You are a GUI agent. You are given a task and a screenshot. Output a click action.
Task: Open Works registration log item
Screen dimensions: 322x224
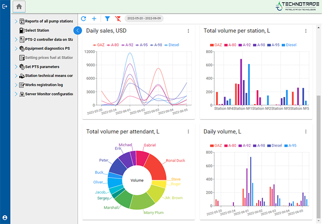point(44,85)
